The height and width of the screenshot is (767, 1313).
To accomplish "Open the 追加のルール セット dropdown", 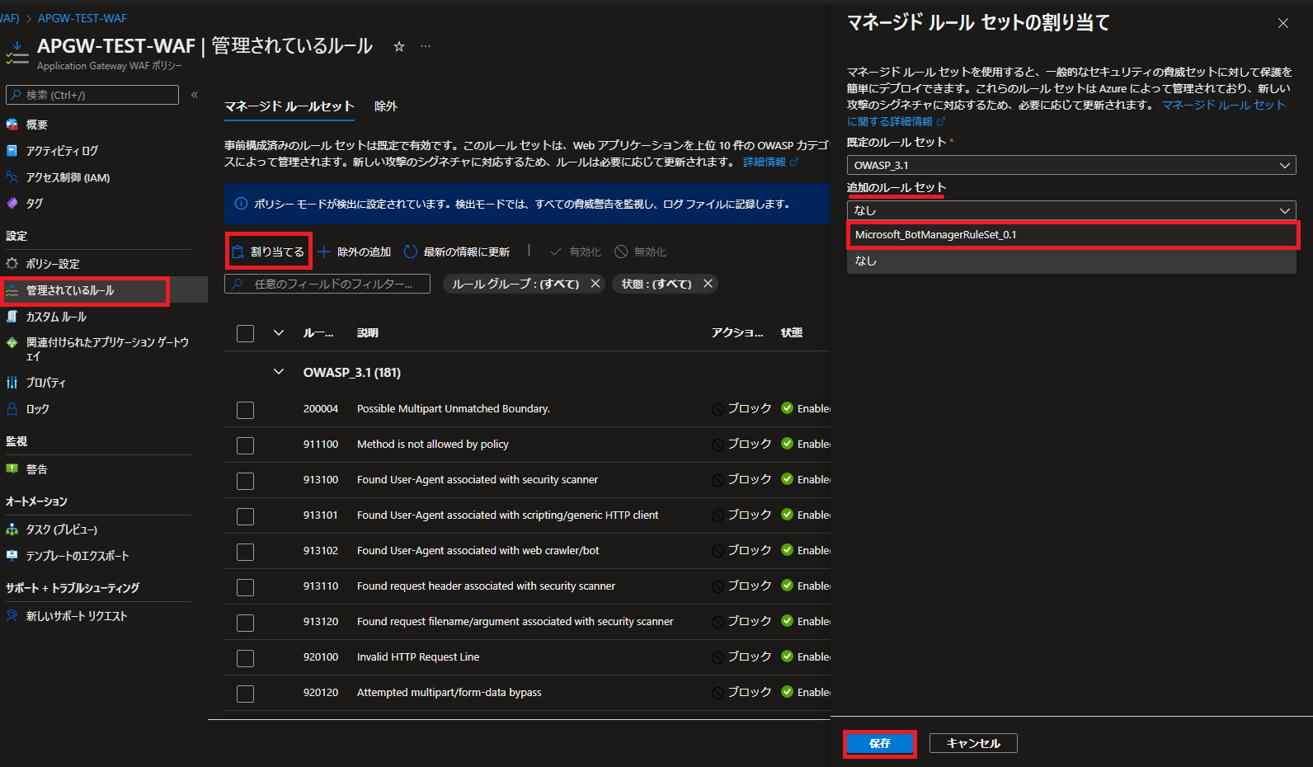I will (1071, 210).
